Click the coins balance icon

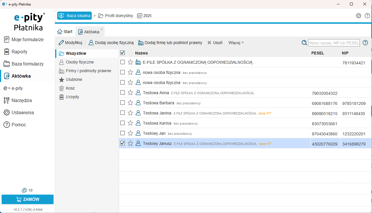[24, 190]
